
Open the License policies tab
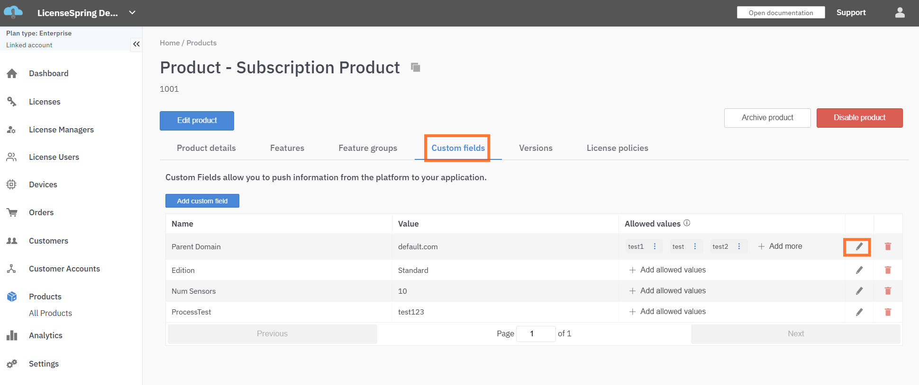click(617, 148)
